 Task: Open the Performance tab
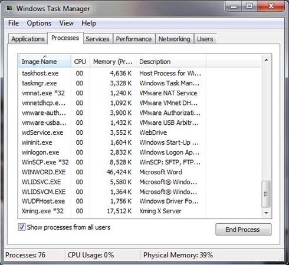pos(134,39)
